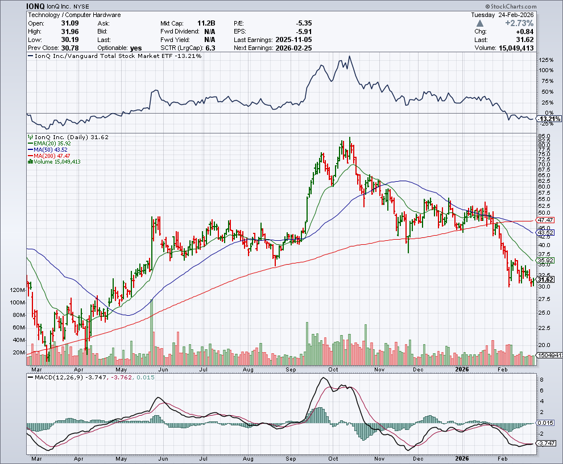Click the gray up-triangle price change icon
The height and width of the screenshot is (464, 563).
coord(480,23)
